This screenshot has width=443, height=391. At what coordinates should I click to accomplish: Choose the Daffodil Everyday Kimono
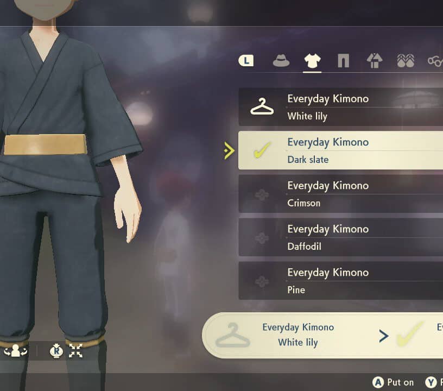pyautogui.click(x=341, y=237)
